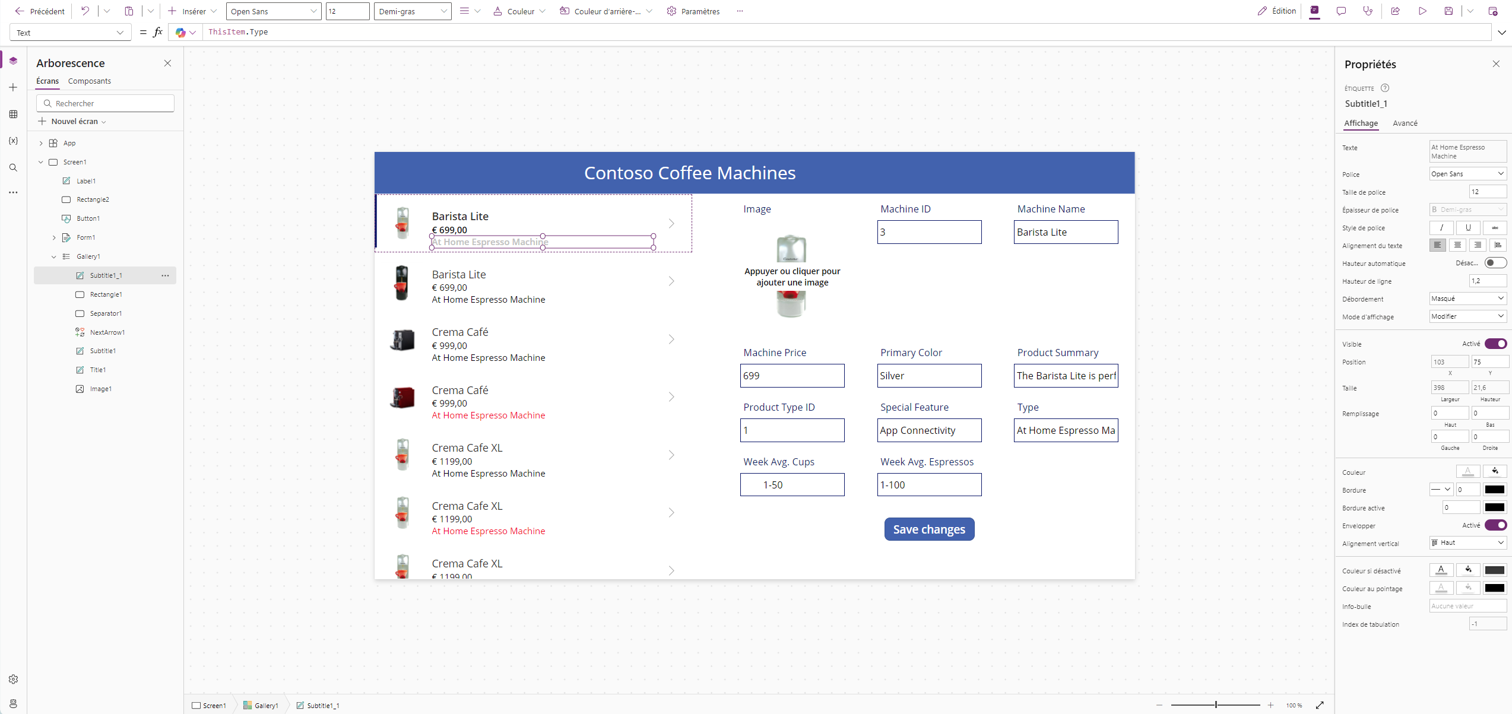The width and height of the screenshot is (1512, 714).
Task: Open the Affichage properties tab
Action: click(x=1361, y=123)
